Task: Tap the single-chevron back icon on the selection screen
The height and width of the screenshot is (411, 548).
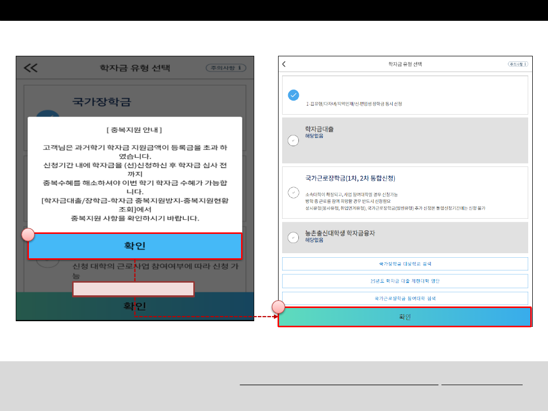Action: pos(284,64)
